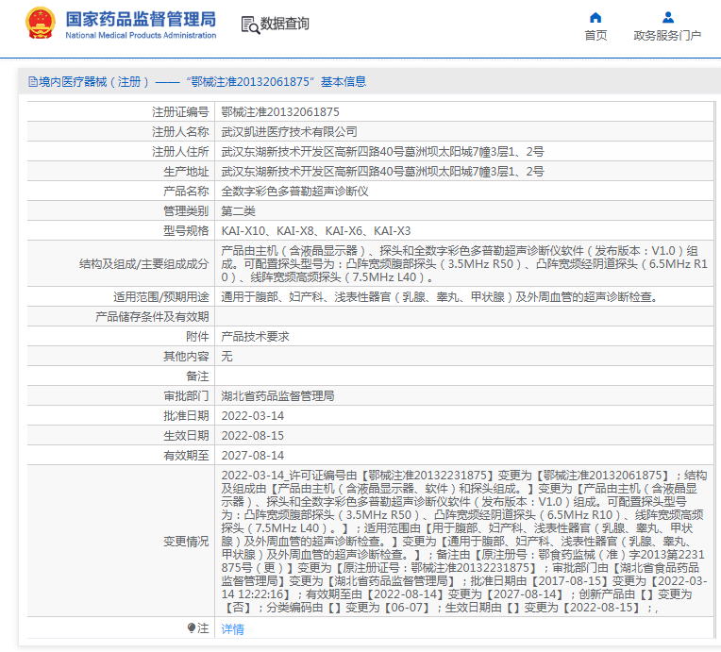721x652 pixels.
Task: Click the 政务服务门户 text link
Action: click(x=667, y=35)
